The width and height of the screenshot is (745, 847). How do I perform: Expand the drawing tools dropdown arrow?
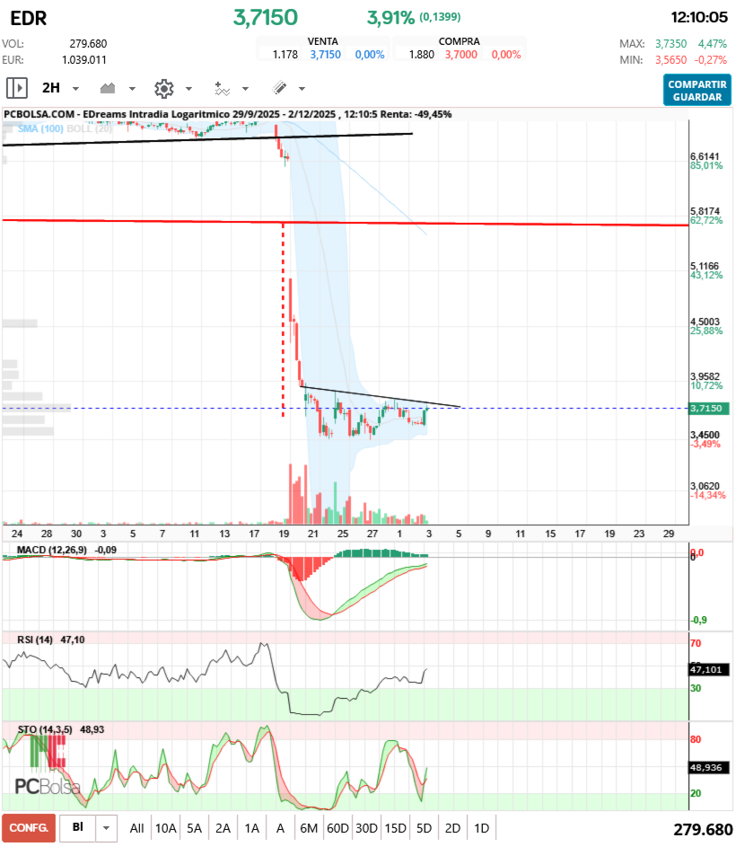tap(302, 89)
